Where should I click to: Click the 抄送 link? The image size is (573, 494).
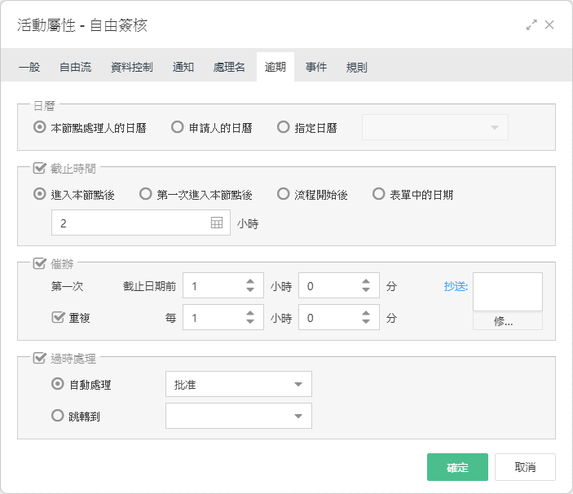pos(456,286)
